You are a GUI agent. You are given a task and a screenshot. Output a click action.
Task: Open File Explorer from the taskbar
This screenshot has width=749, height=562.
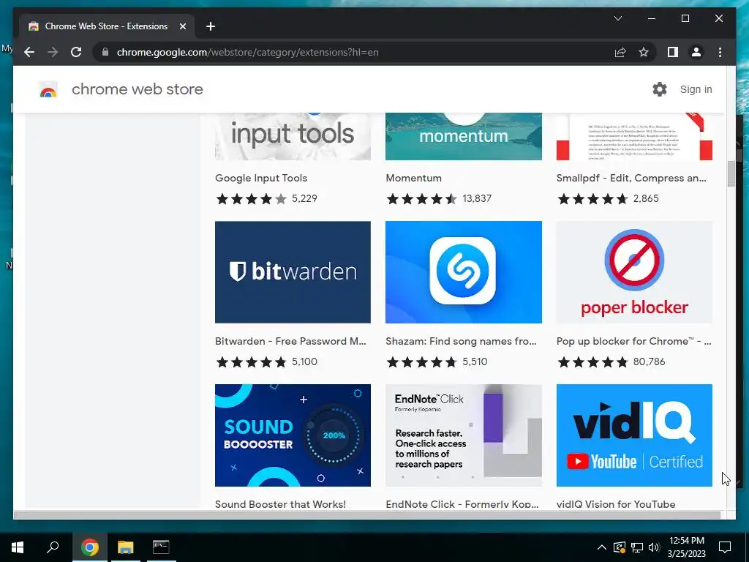(125, 547)
